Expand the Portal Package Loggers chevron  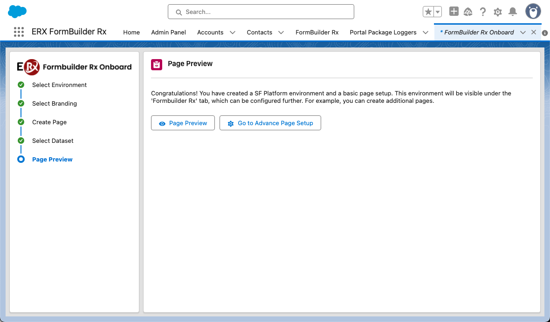[x=425, y=33]
